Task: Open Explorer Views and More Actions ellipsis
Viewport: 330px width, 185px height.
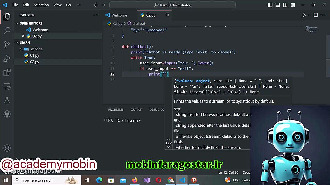Action: click(95, 15)
